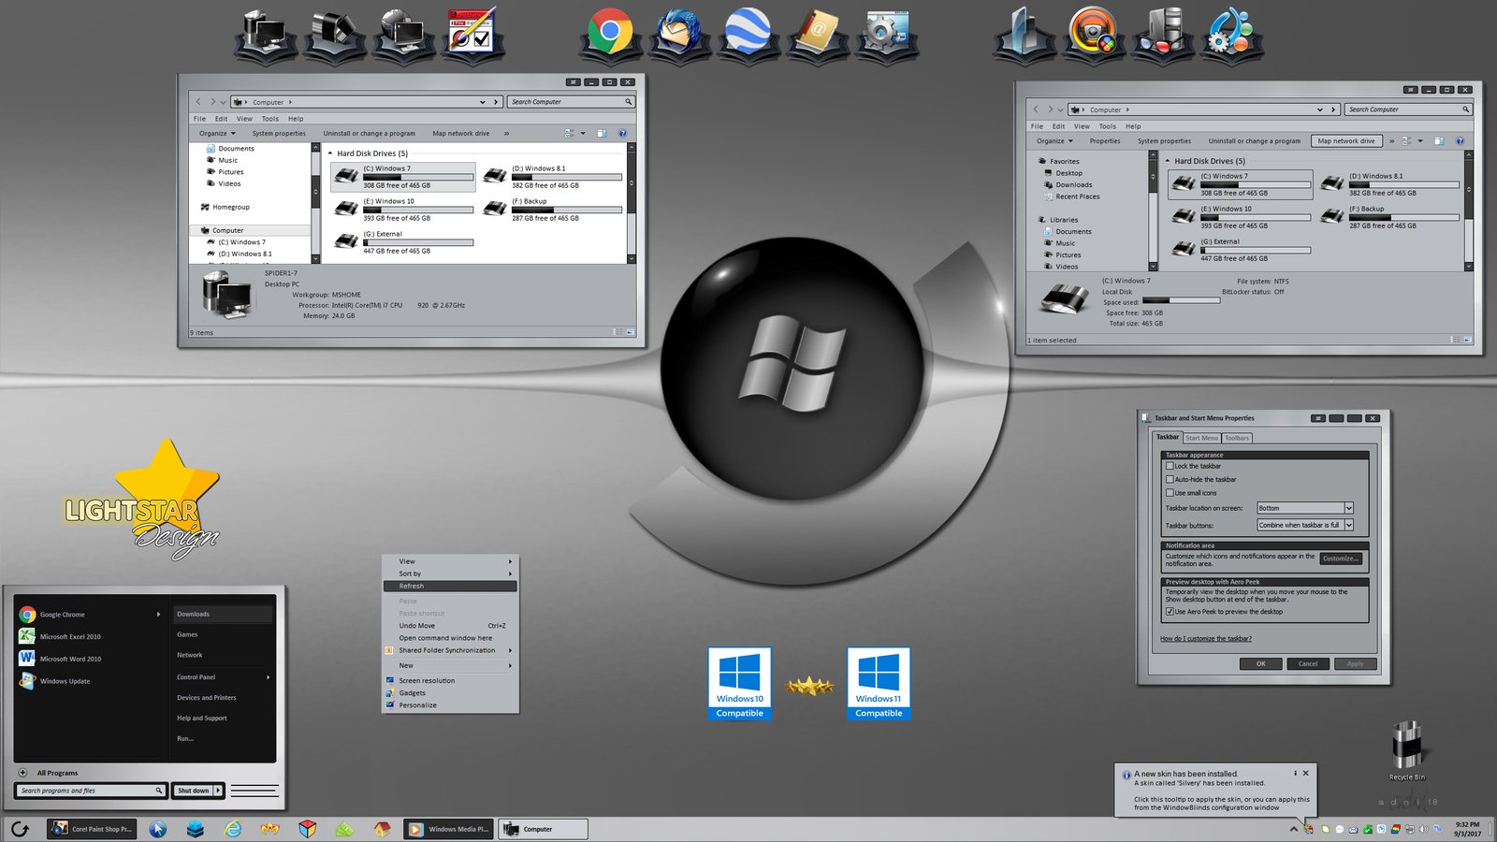The image size is (1497, 842).
Task: Open the address book dock icon
Action: [x=817, y=33]
